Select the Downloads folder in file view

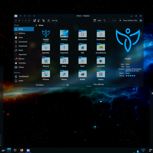(101, 34)
